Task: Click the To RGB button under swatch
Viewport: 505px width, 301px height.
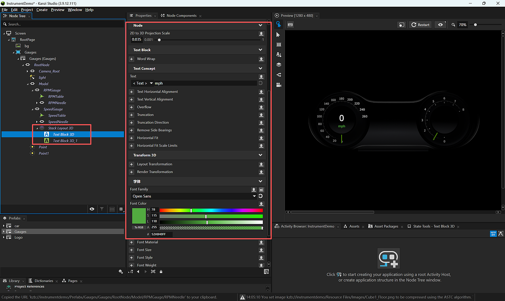Action: (138, 228)
